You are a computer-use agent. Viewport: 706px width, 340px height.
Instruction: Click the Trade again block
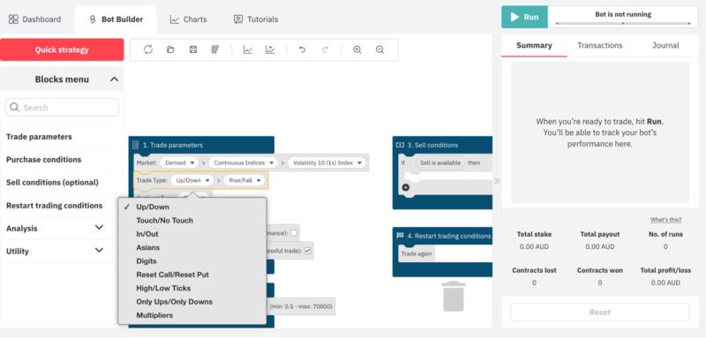[x=417, y=253]
